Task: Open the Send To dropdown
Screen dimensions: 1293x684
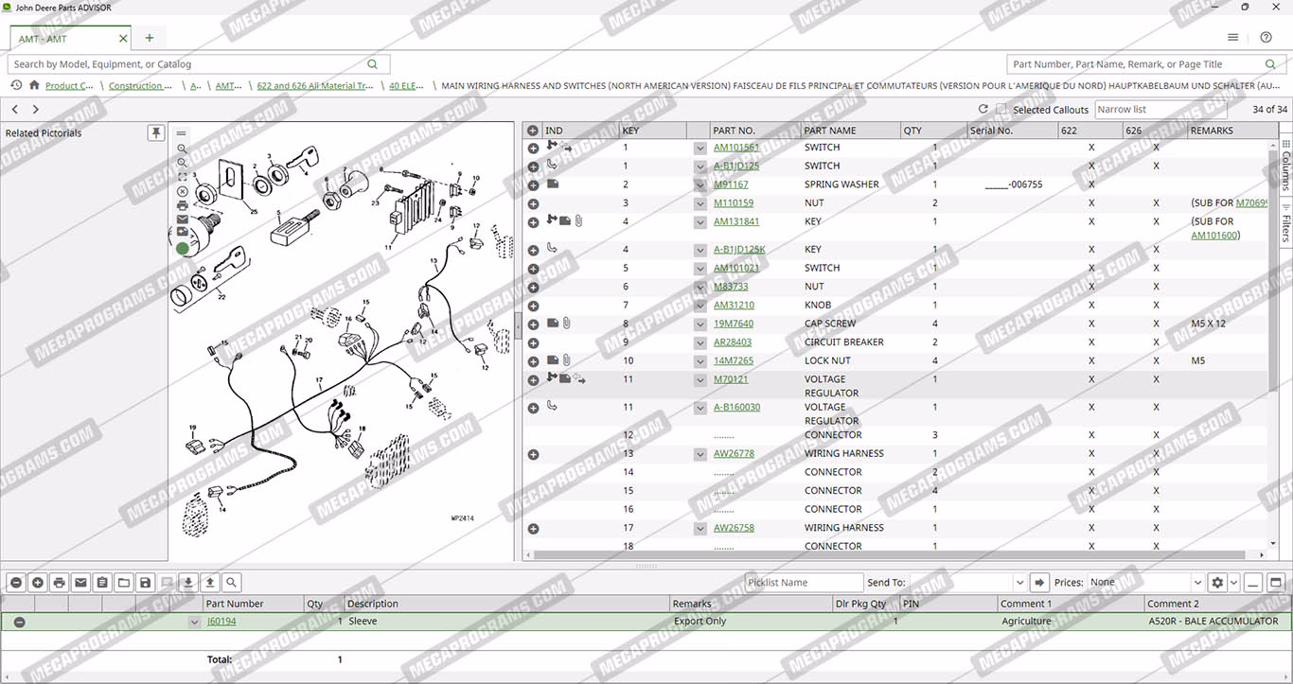Action: coord(1019,583)
